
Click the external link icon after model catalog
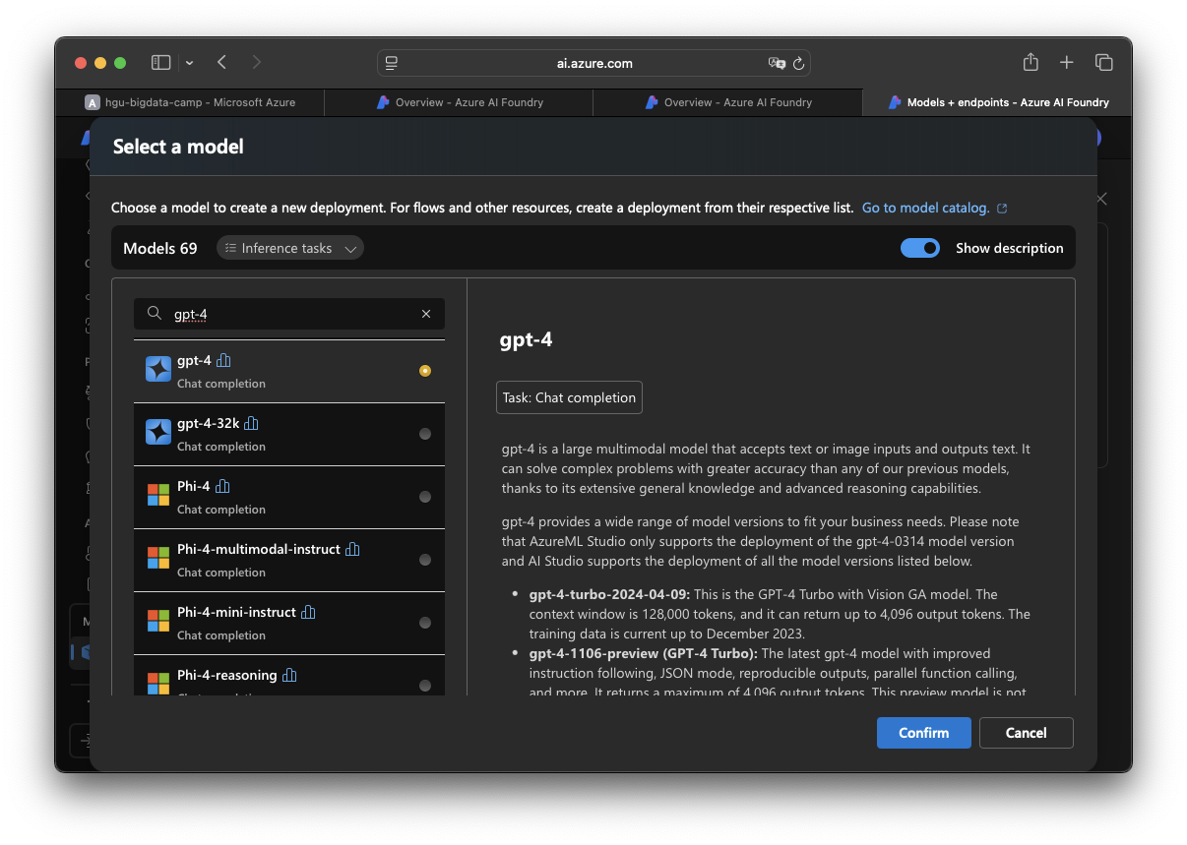tap(1002, 209)
